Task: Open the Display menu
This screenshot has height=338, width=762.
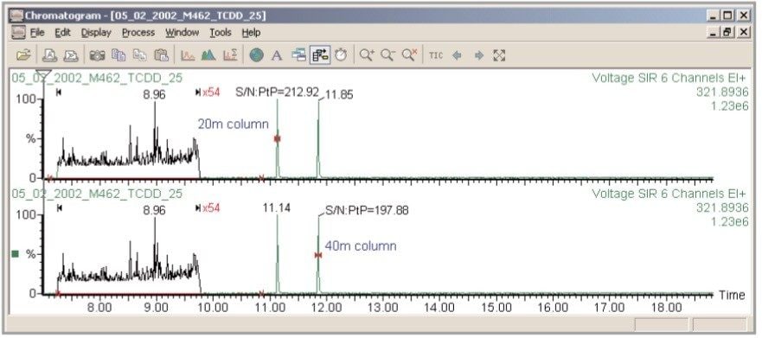Action: (96, 33)
